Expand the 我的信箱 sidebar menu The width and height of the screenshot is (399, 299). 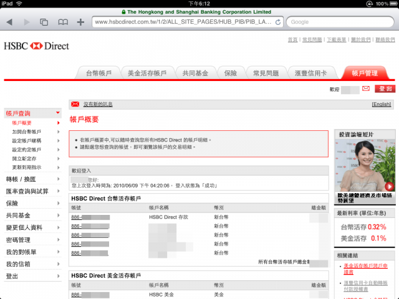[x=33, y=264]
